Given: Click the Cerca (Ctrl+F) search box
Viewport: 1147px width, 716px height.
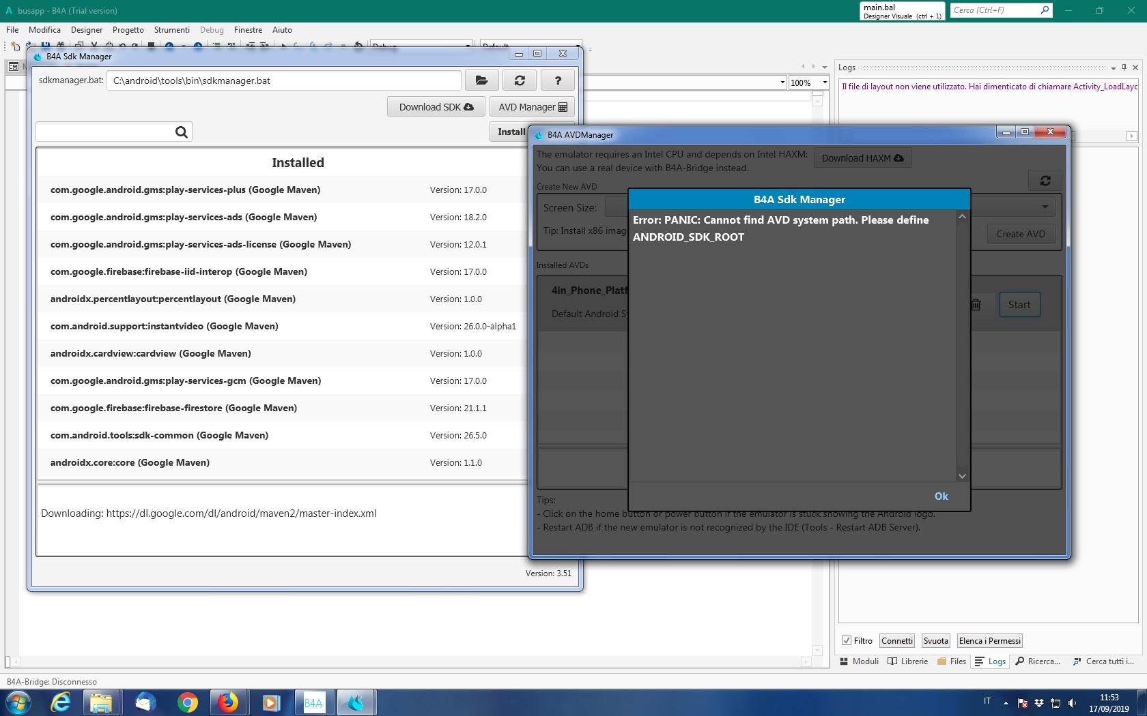Looking at the screenshot, I should (x=995, y=10).
